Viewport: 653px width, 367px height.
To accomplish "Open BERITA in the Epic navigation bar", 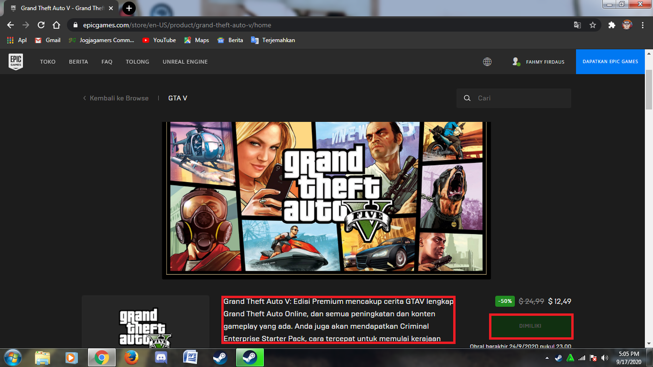I will tap(79, 62).
